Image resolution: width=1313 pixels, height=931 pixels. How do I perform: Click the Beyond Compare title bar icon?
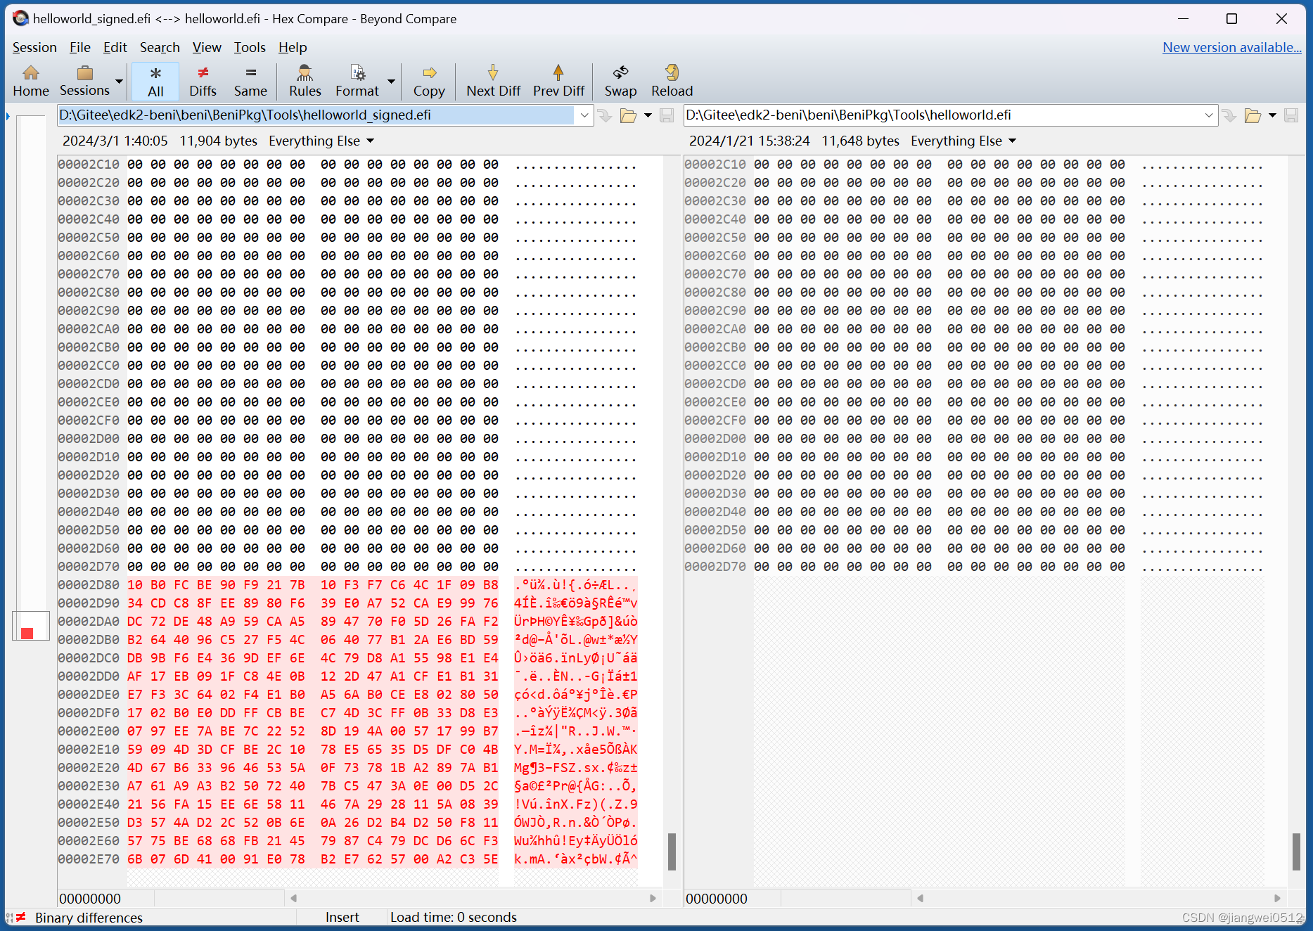click(x=20, y=18)
